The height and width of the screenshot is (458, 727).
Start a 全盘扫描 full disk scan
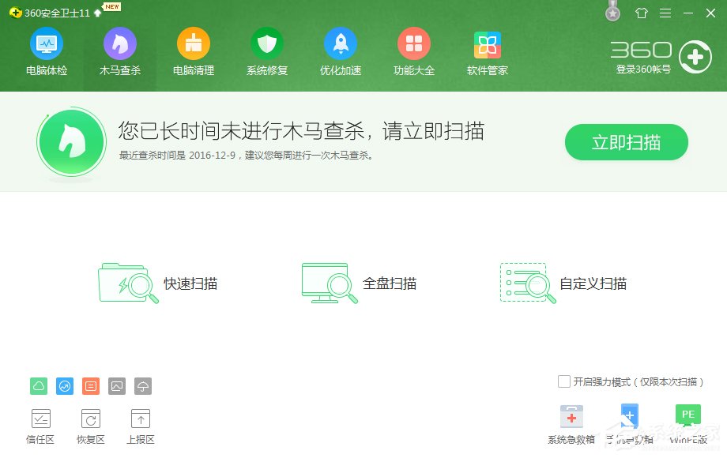[361, 283]
